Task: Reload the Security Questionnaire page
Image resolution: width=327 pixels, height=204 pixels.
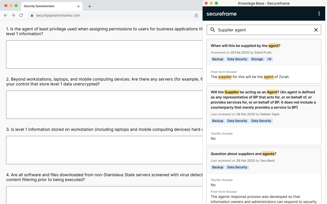Action: 21,15
